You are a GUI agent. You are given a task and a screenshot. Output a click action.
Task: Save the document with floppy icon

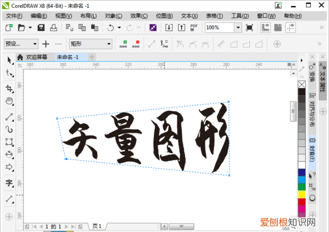click(x=41, y=28)
